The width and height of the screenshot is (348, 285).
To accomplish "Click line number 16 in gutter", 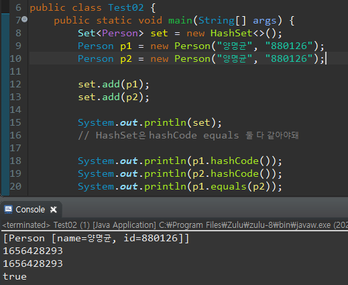I will coord(15,135).
